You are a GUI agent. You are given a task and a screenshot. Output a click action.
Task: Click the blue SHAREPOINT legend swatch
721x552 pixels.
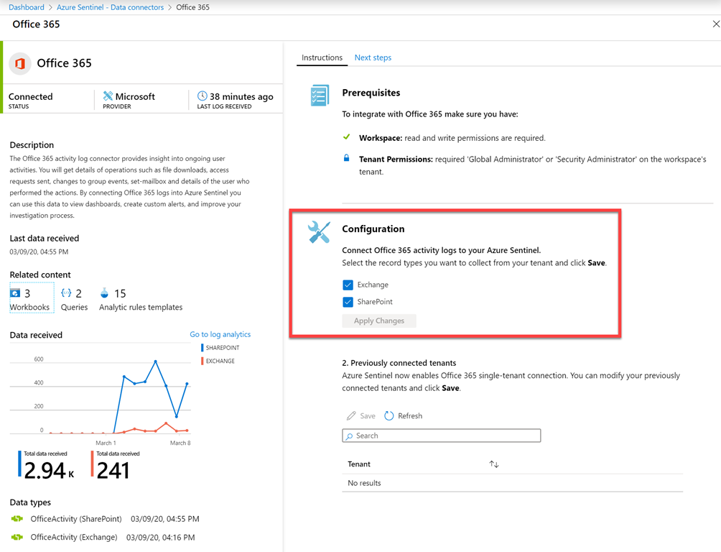pos(203,348)
